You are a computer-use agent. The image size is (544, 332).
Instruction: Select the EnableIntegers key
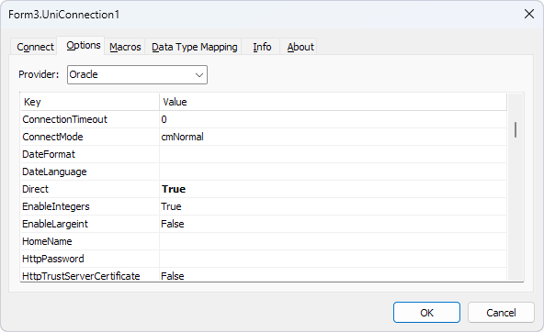click(90, 206)
